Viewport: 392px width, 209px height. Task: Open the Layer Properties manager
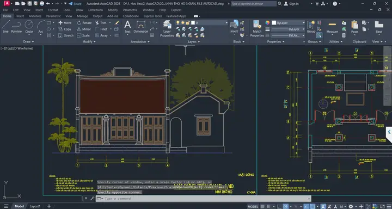167,28
